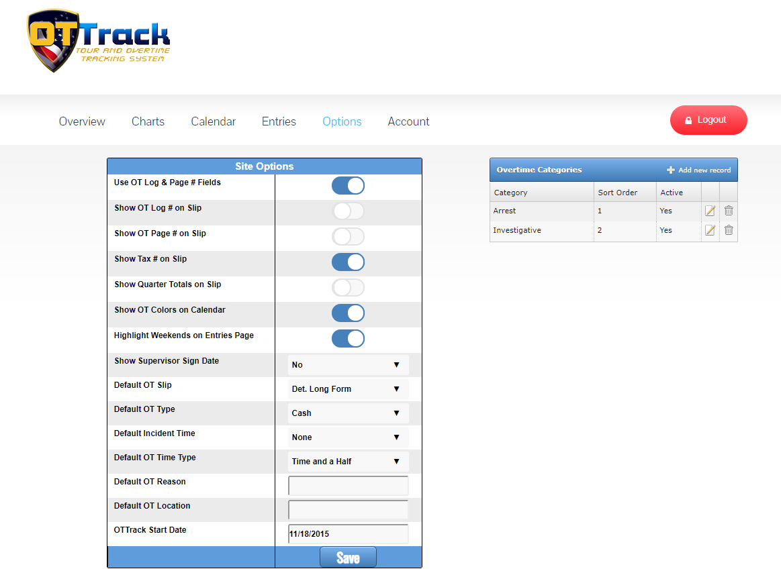781x575 pixels.
Task: Toggle Highlight Weekends on Entries Page
Action: pos(348,339)
